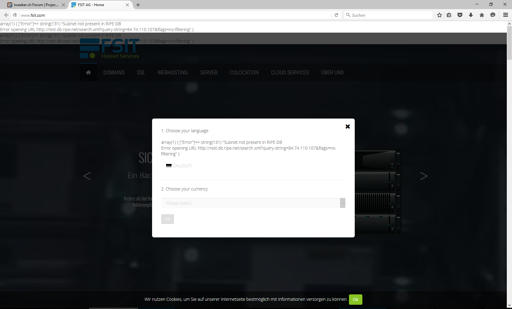Open the CLOUD SERVICES menu item
512x309 pixels.
(x=290, y=73)
